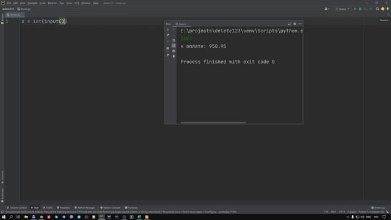This screenshot has height=220, width=391.
Task: Click the horizontal scrollbar in Run console
Action: pyautogui.click(x=213, y=122)
